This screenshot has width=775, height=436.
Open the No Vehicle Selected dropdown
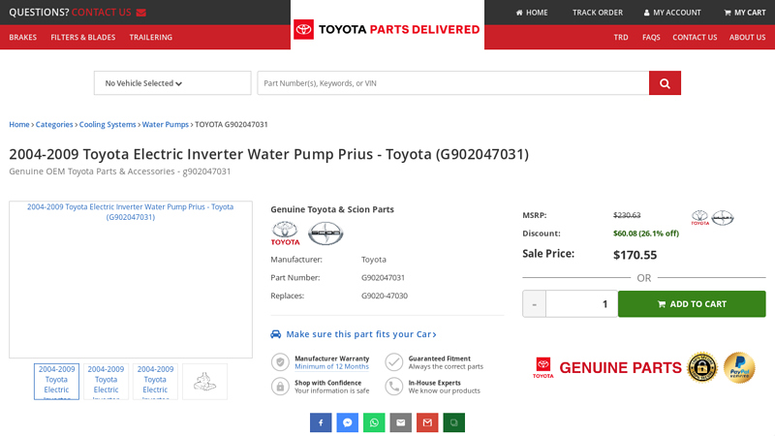point(172,83)
